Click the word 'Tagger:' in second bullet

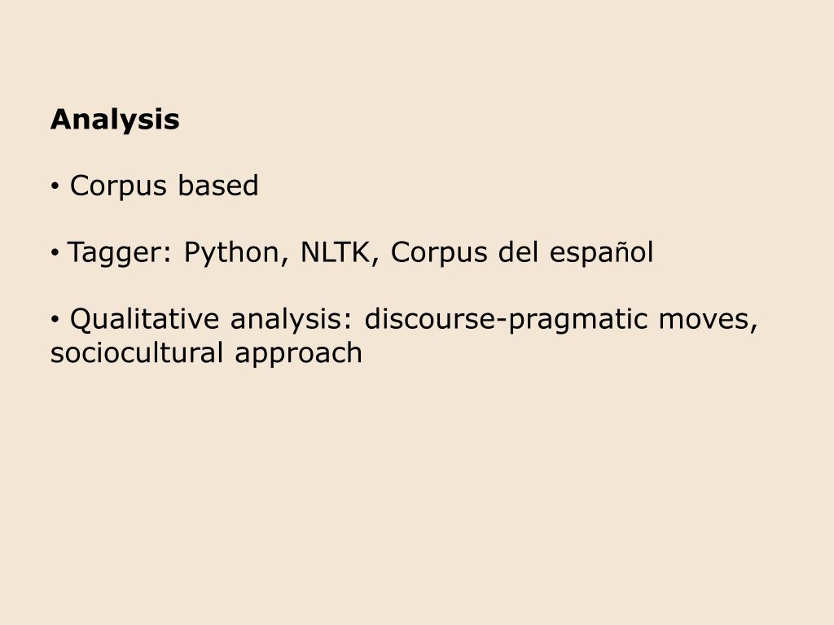point(121,253)
